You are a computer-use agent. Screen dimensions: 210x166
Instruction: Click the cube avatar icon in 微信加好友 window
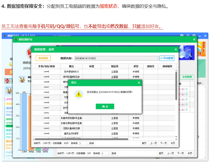22,79
